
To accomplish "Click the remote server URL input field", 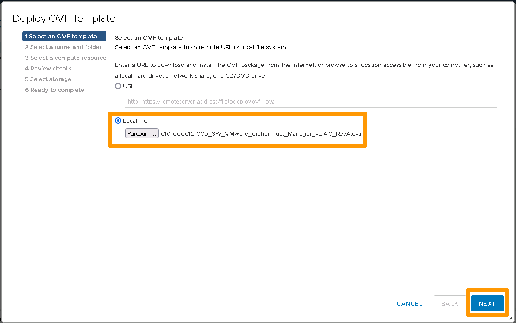I will [311, 102].
